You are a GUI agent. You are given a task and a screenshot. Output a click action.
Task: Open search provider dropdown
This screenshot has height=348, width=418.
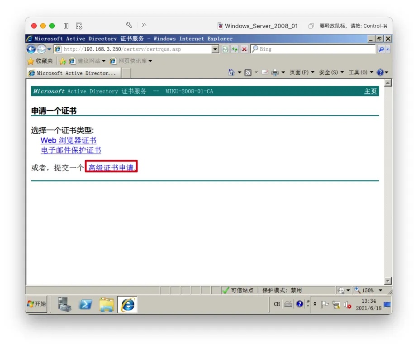(x=388, y=49)
